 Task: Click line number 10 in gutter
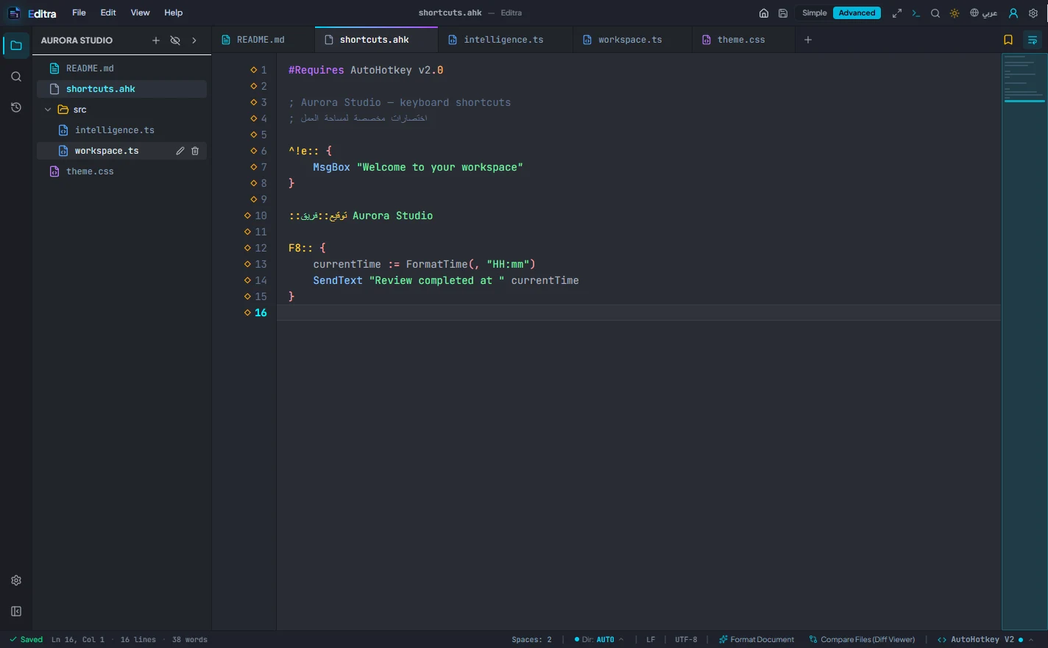[261, 216]
